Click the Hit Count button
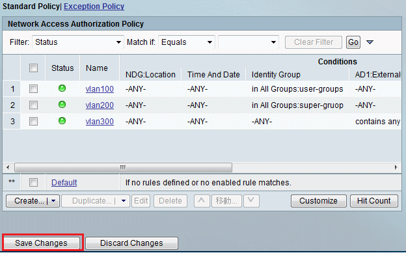 [x=374, y=201]
